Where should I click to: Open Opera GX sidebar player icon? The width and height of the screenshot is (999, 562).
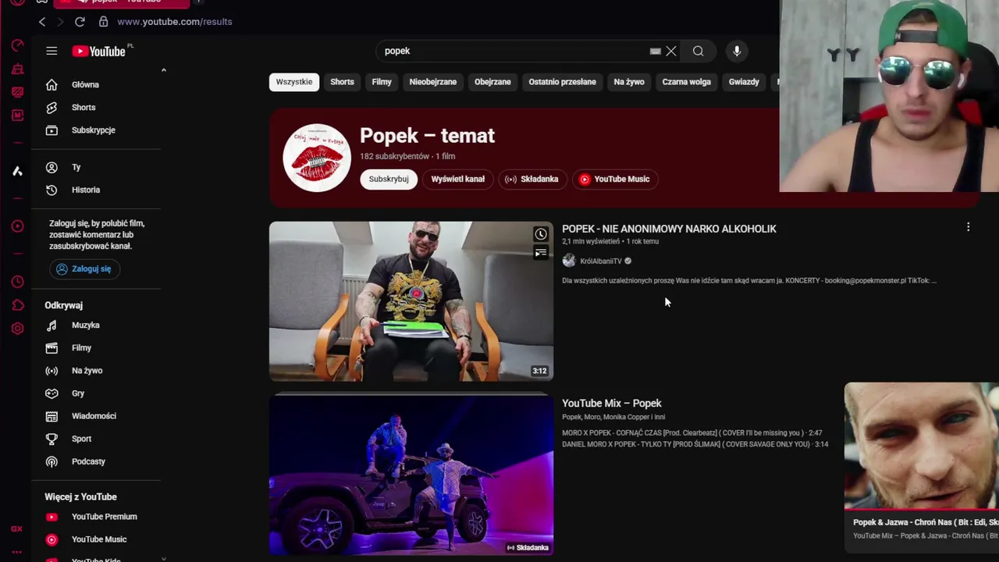[x=17, y=226]
